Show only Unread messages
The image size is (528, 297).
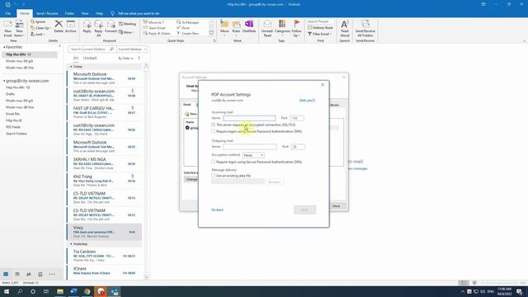point(90,58)
